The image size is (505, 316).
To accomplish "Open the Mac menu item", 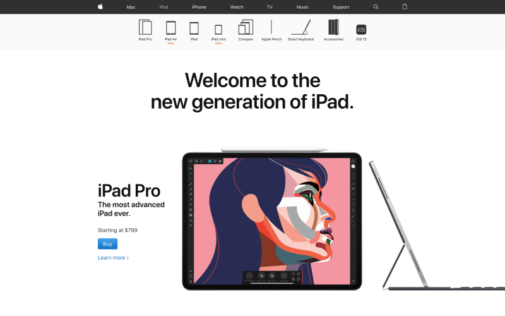I will pos(131,7).
